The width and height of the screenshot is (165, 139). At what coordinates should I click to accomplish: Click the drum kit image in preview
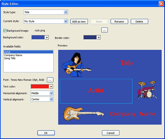pyautogui.click(x=147, y=90)
